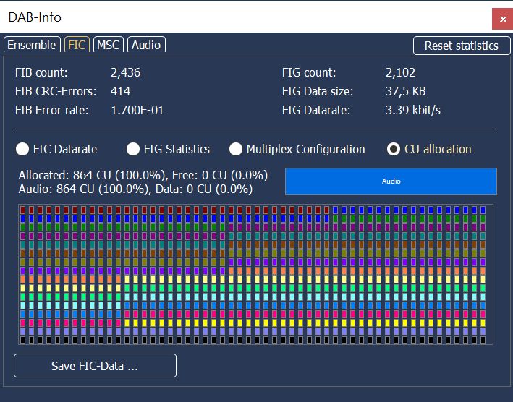The height and width of the screenshot is (402, 513).
Task: Click first red block in CU grid top row
Action: pyautogui.click(x=24, y=210)
